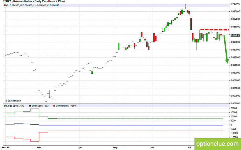Image resolution: width=241 pixels, height=150 pixels.
Task: Click the Jul date axis label
Action: click(189, 148)
